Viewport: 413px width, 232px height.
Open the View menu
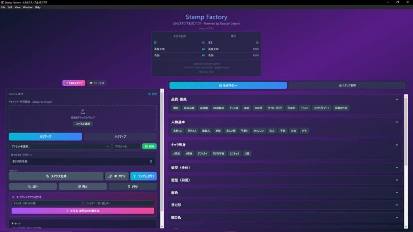(x=17, y=7)
